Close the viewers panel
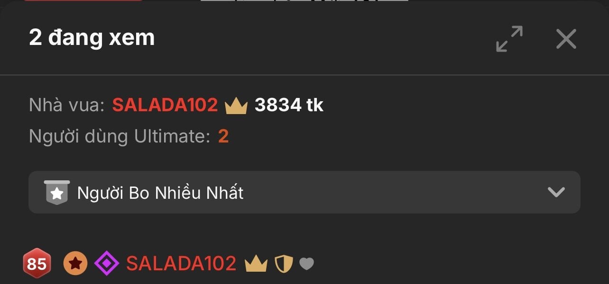 566,39
